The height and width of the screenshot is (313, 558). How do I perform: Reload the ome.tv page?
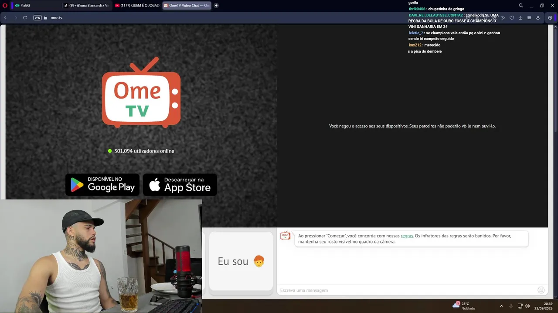pyautogui.click(x=25, y=18)
